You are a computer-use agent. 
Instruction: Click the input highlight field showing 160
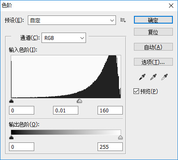point(110,110)
